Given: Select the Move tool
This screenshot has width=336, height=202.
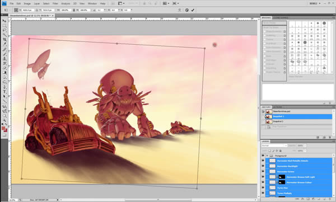Looking at the screenshot, I should coord(4,21).
